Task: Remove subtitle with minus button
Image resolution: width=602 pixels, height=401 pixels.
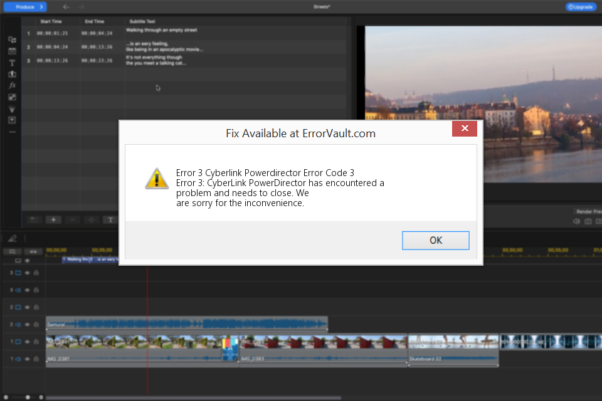Action: pyautogui.click(x=72, y=219)
